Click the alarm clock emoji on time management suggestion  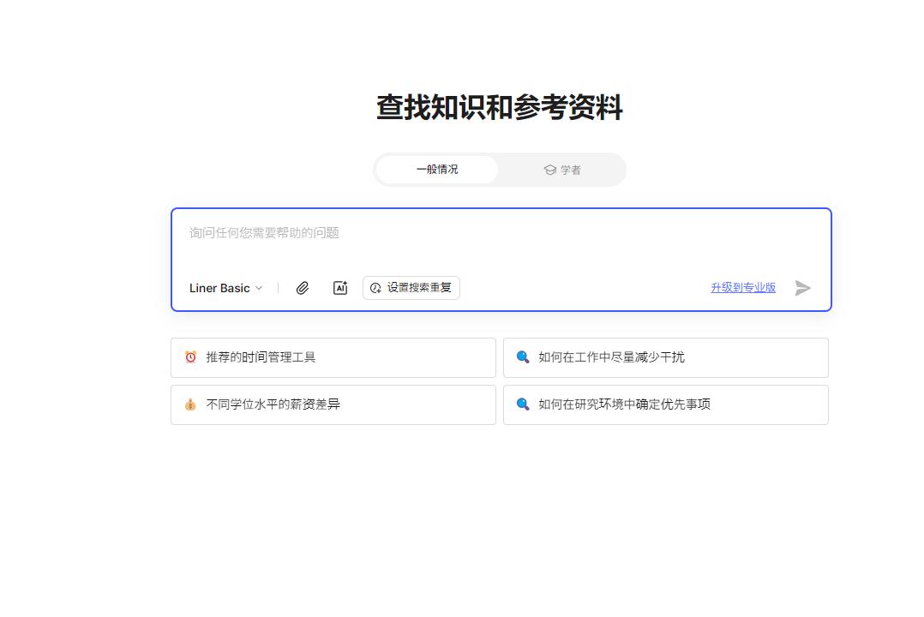(x=189, y=357)
